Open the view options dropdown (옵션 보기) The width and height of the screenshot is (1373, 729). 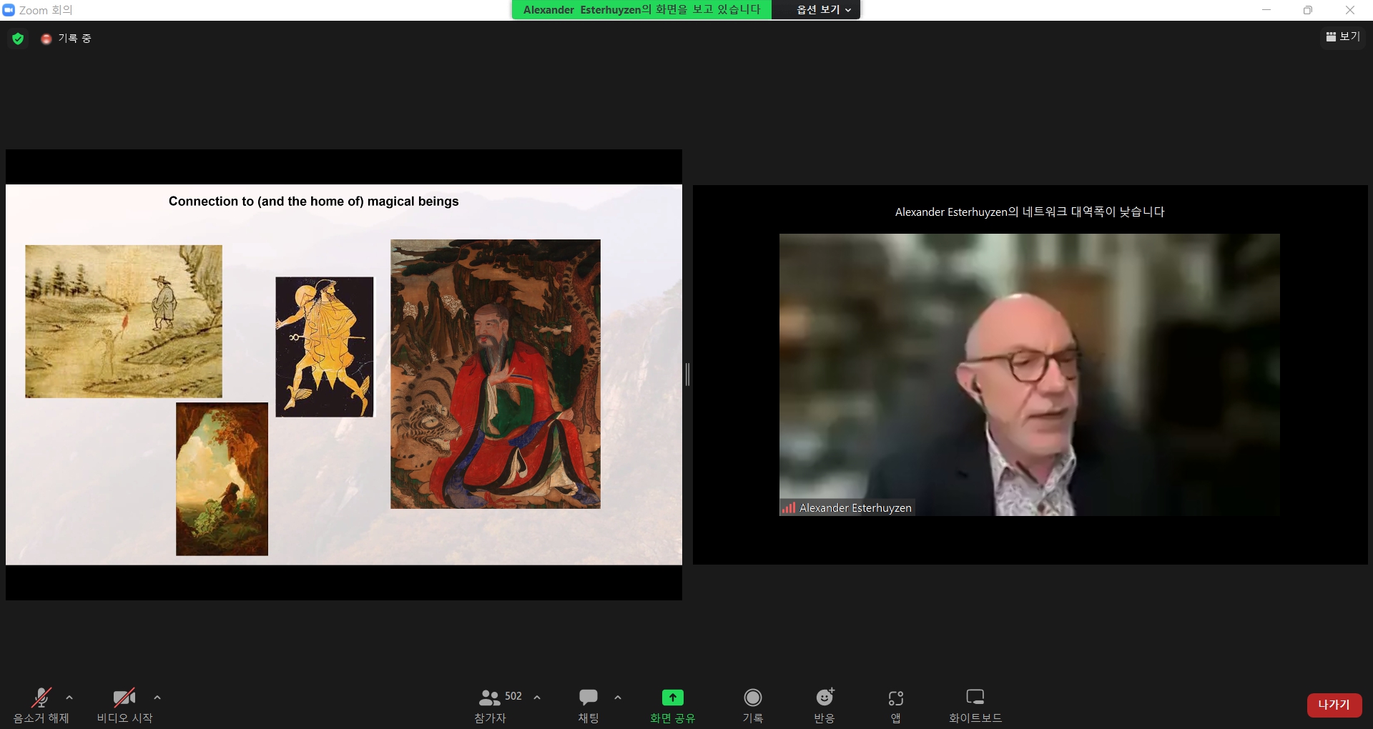pyautogui.click(x=823, y=9)
